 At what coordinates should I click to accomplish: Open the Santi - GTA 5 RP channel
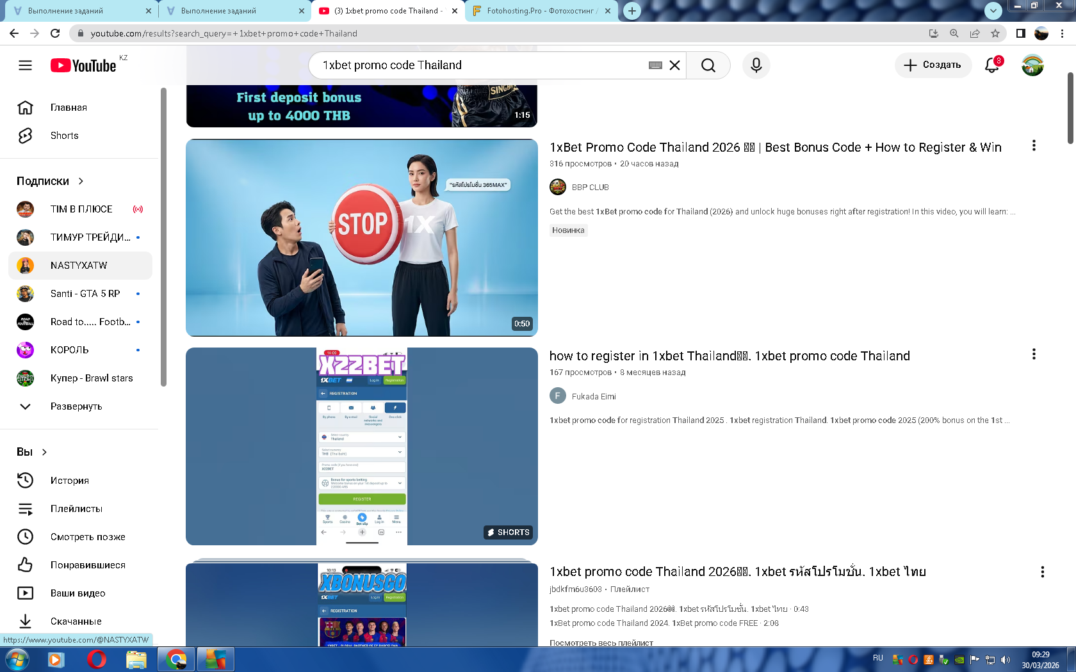point(81,294)
